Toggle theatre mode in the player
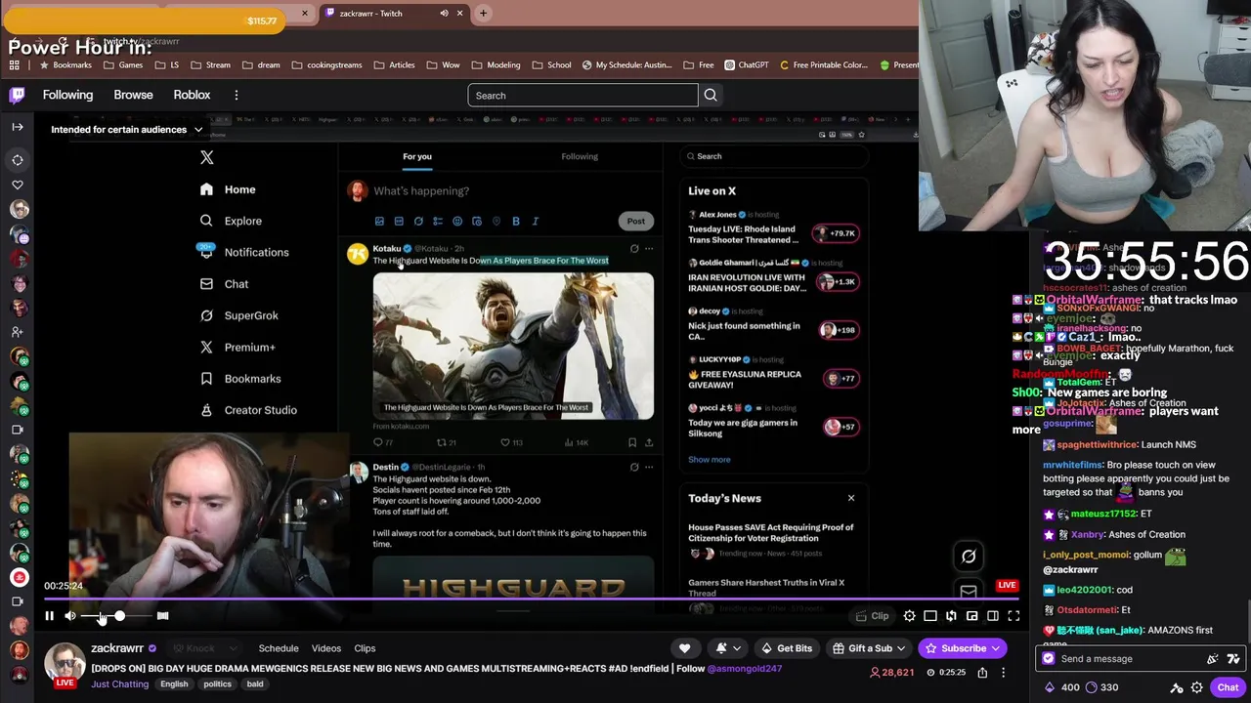Viewport: 1251px width, 703px height. [993, 616]
